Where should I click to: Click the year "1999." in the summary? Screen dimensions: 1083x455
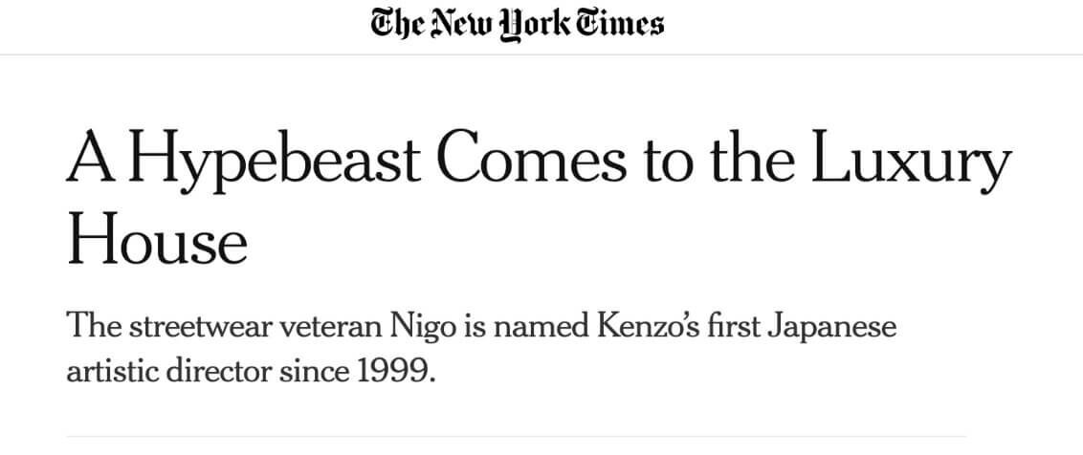coord(397,372)
